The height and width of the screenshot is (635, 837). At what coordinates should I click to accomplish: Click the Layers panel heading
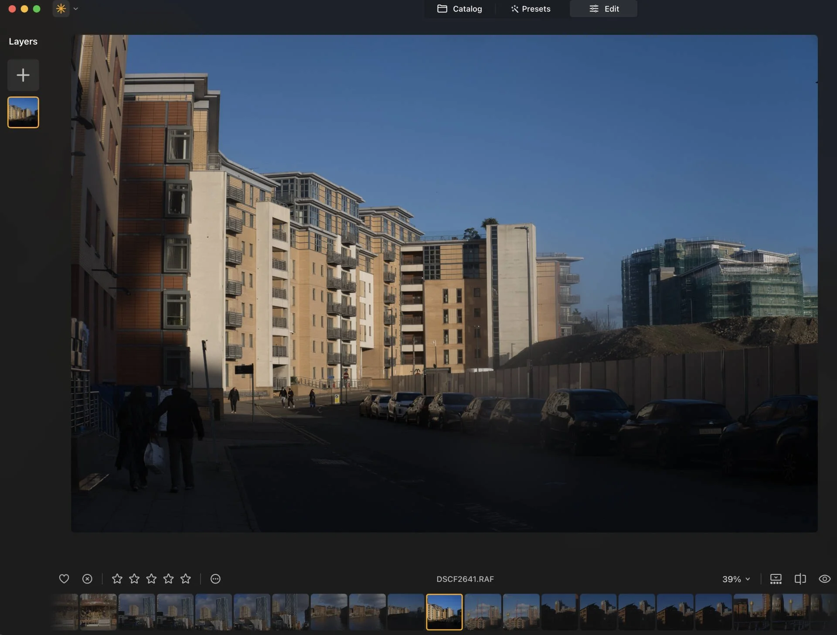coord(23,41)
